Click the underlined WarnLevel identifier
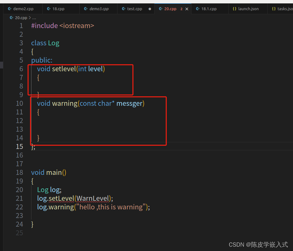The width and height of the screenshot is (293, 251). point(93,199)
